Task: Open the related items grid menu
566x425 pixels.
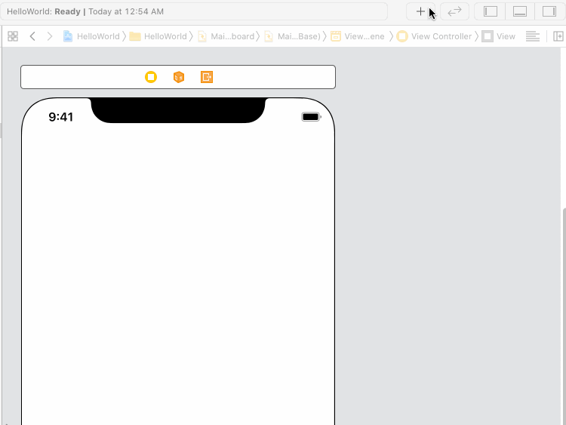Action: click(13, 36)
